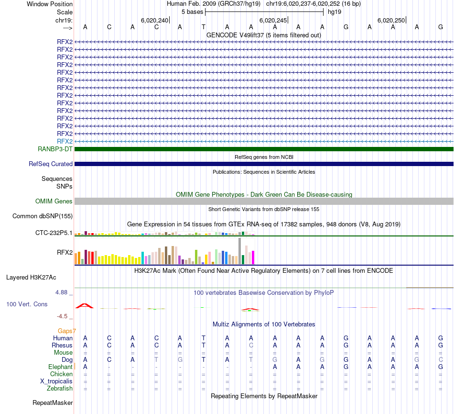Select the light-blue RFX2 transcript label
This screenshot has width=454, height=414.
(65, 141)
